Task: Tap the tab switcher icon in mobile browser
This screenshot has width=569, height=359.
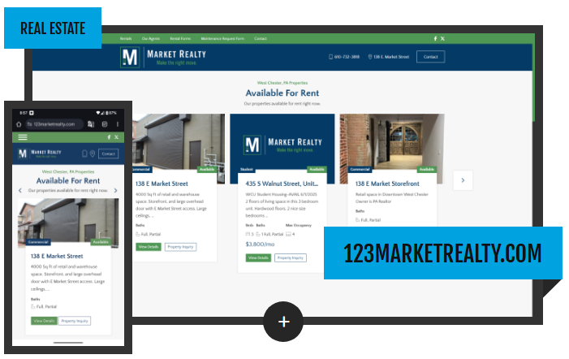Action: point(104,124)
